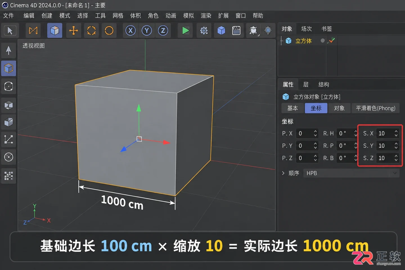Toggle the X axis lock
The height and width of the screenshot is (270, 405).
click(130, 30)
